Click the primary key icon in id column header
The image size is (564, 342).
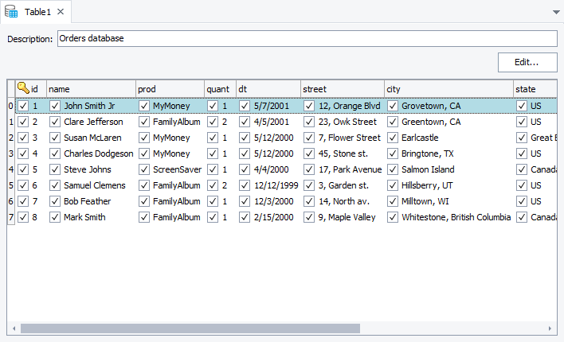pos(23,89)
